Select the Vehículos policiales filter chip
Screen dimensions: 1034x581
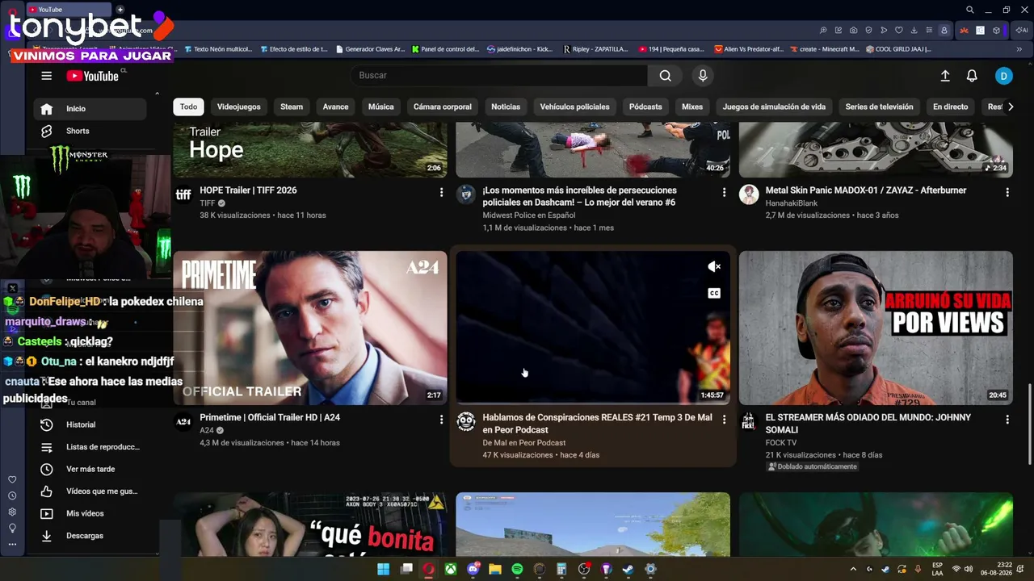[574, 107]
